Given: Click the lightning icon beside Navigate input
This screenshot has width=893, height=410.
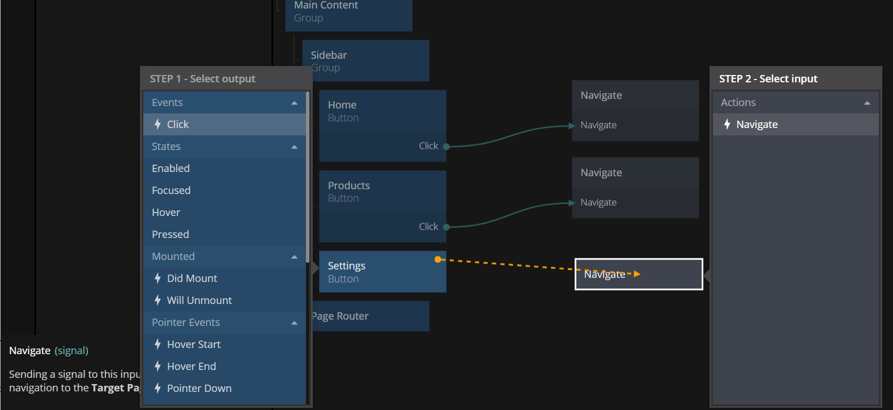Looking at the screenshot, I should click(727, 124).
